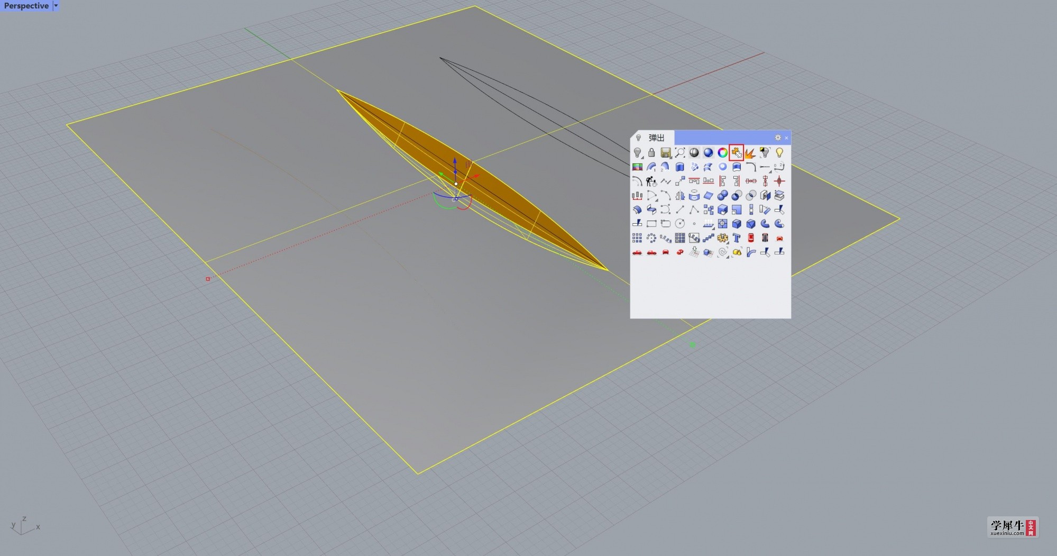Click the yellow gear icon

722,238
